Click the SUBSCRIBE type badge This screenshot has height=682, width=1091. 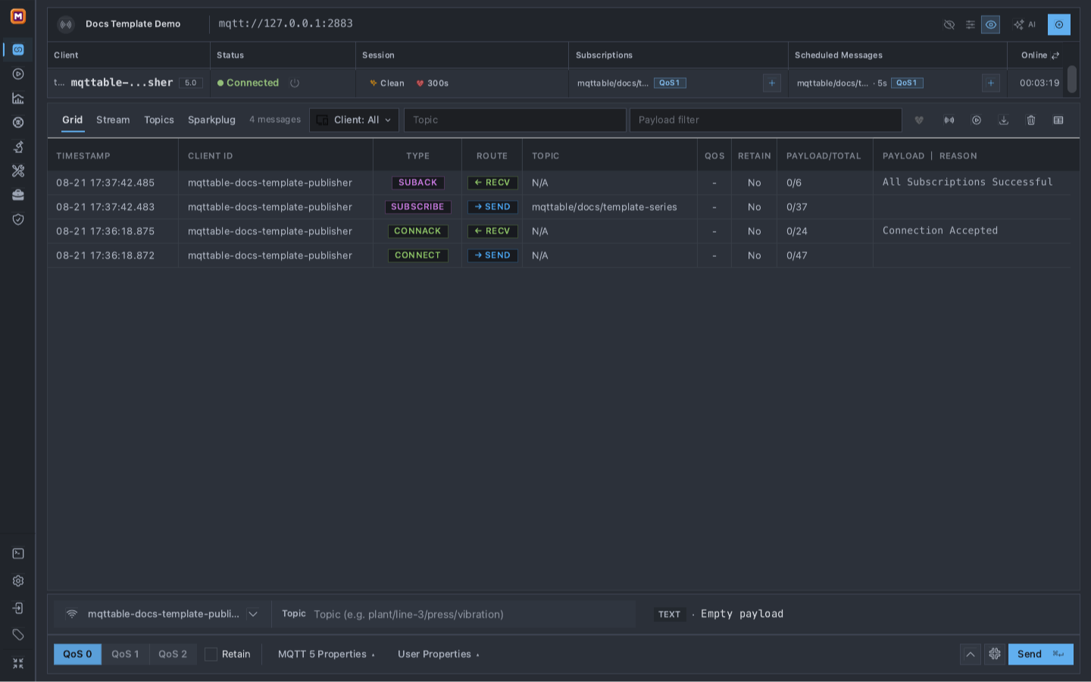tap(417, 207)
